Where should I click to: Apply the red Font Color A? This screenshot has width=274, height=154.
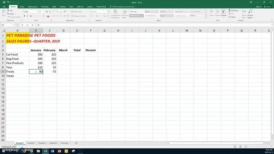coord(48,16)
